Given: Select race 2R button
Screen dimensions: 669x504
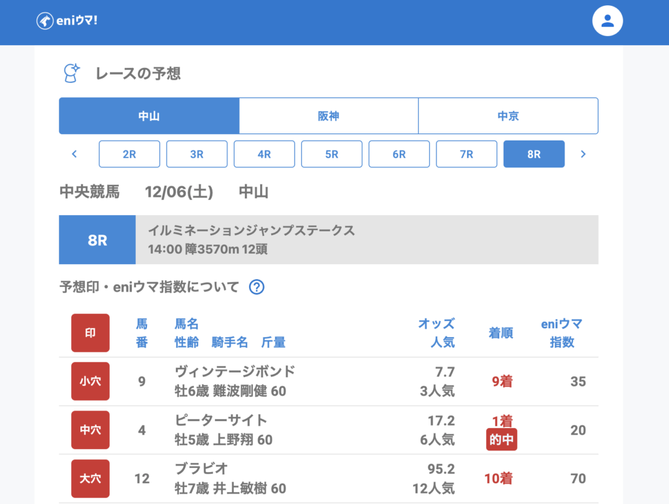Looking at the screenshot, I should pyautogui.click(x=129, y=154).
